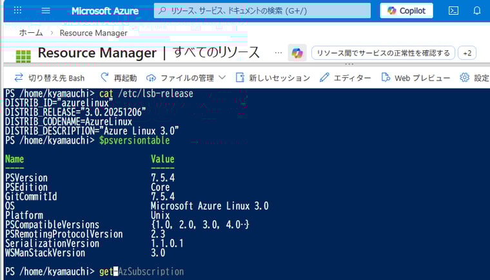Click the Copilot icon beside the title
Viewport: 490px width, 280px height.
(x=297, y=53)
